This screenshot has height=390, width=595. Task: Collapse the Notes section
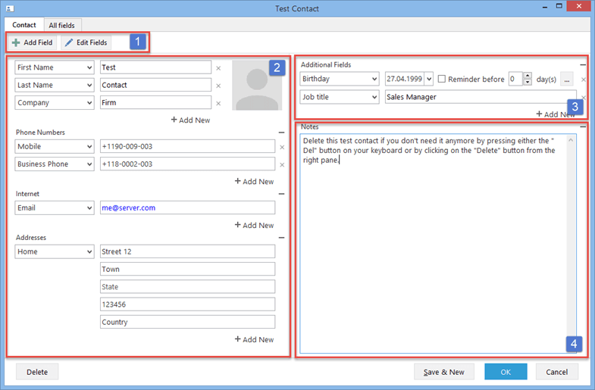click(583, 126)
